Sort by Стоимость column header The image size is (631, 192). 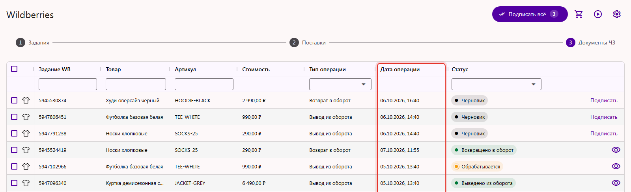click(x=256, y=69)
